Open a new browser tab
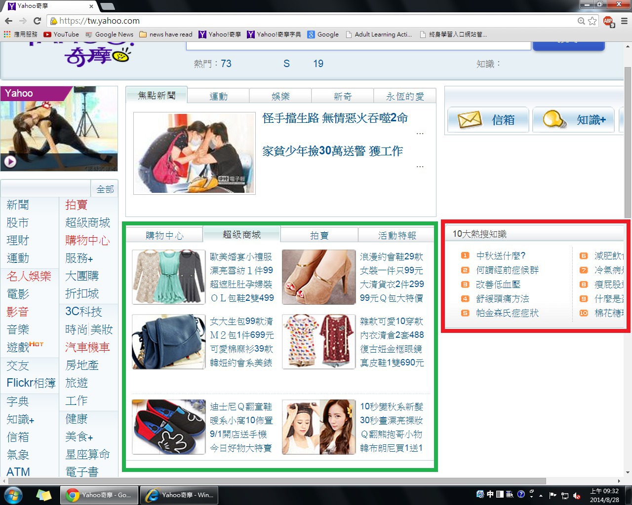The image size is (632, 505). tap(107, 6)
